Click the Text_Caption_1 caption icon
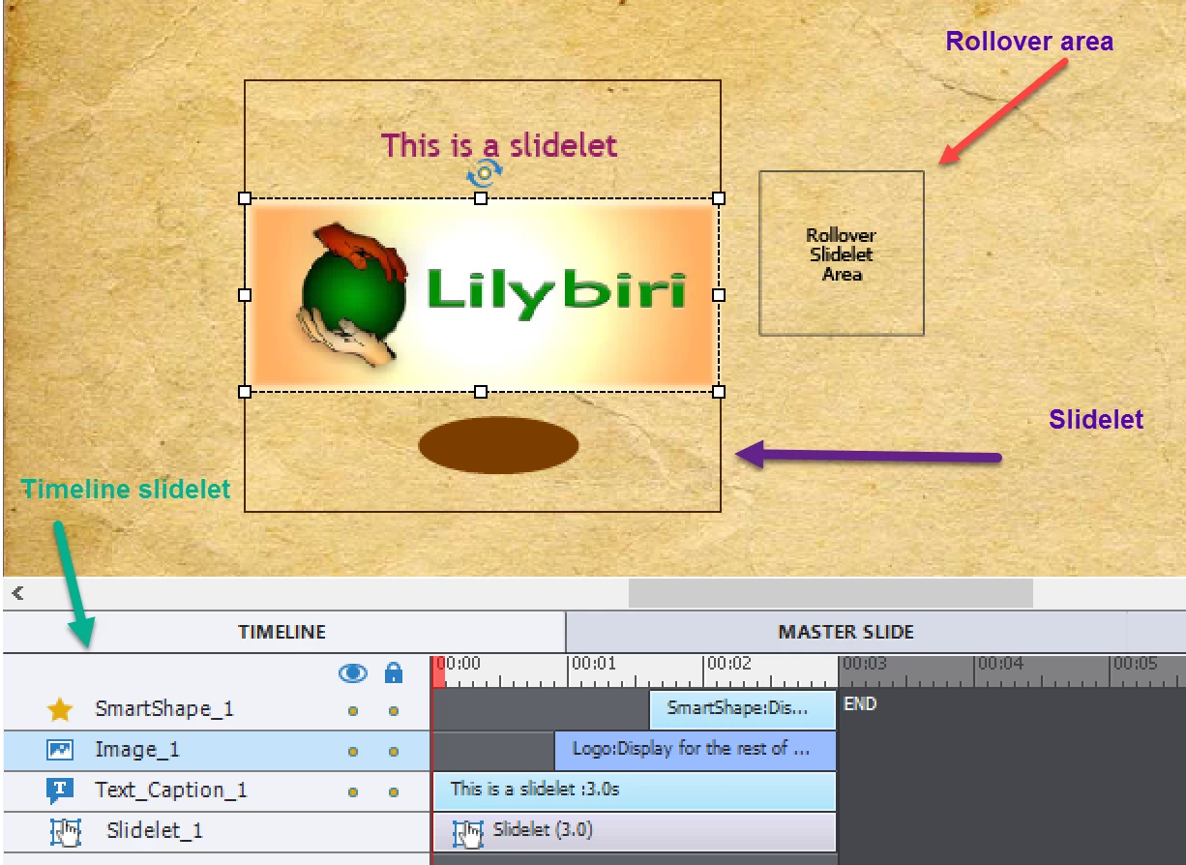The width and height of the screenshot is (1186, 865). click(60, 790)
